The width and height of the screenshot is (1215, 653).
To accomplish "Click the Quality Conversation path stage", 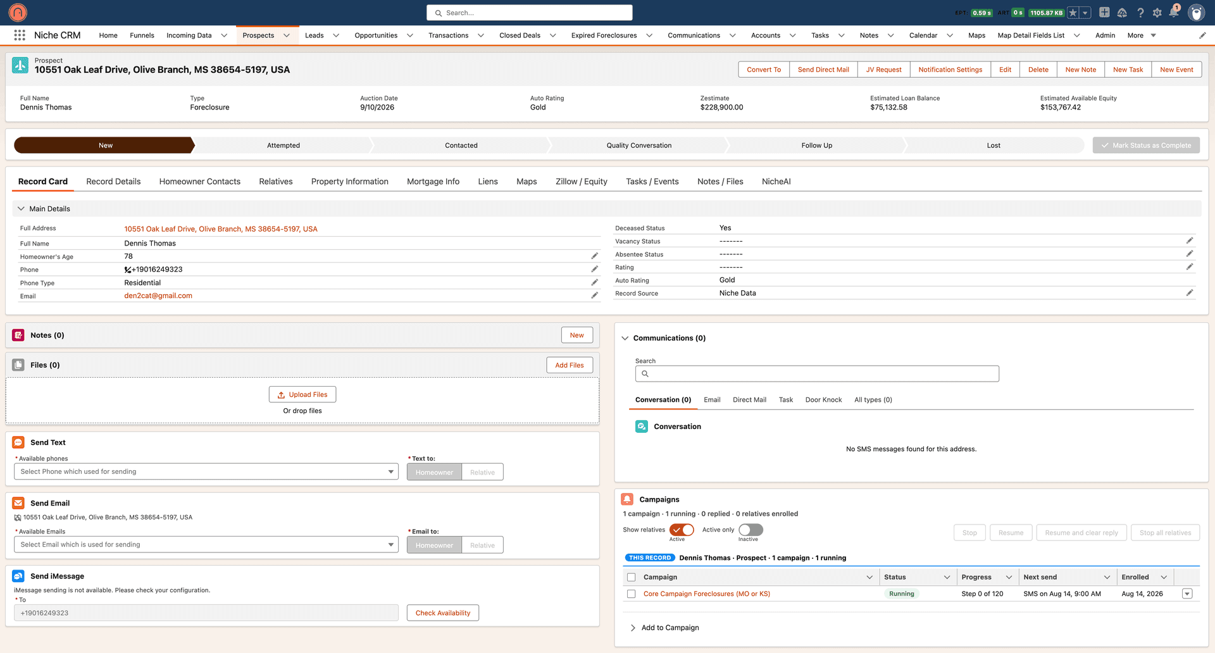I will 639,146.
